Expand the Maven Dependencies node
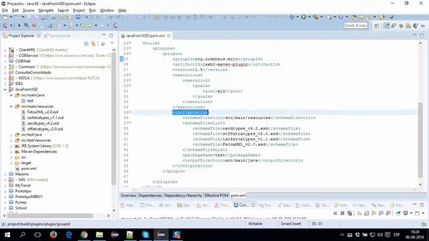Viewport: 429px width, 241px height. click(x=11, y=152)
